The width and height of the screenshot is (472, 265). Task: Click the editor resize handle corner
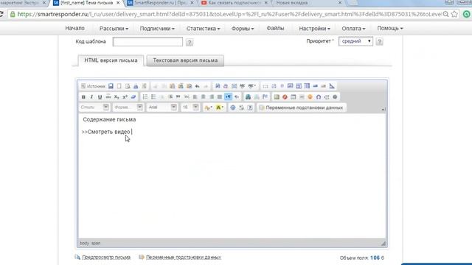(x=383, y=244)
